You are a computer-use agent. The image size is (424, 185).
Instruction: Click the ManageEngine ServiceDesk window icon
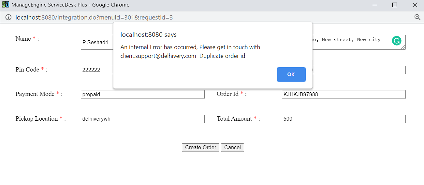pyautogui.click(x=6, y=5)
